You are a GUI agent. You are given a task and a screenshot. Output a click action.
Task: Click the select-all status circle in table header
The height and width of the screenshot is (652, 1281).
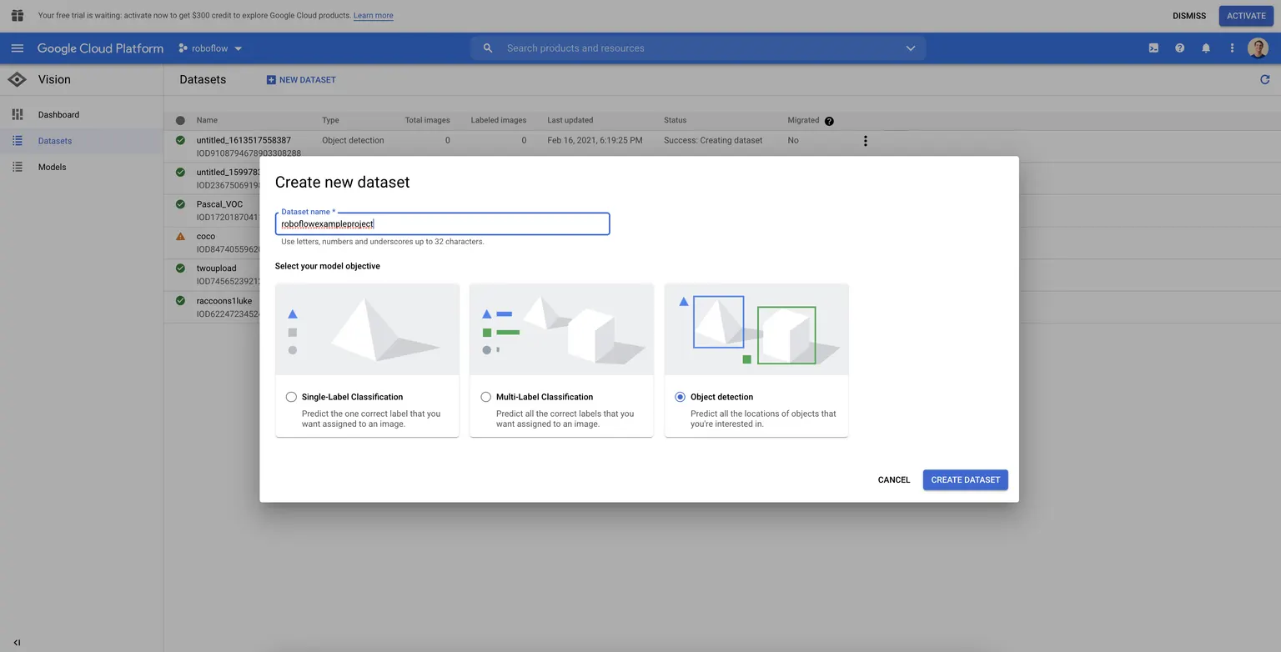coord(180,121)
